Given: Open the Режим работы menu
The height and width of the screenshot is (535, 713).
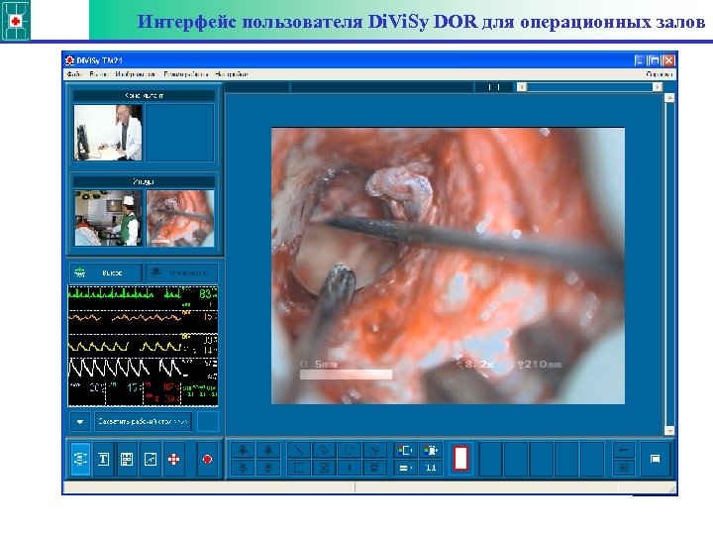Looking at the screenshot, I should 186,74.
